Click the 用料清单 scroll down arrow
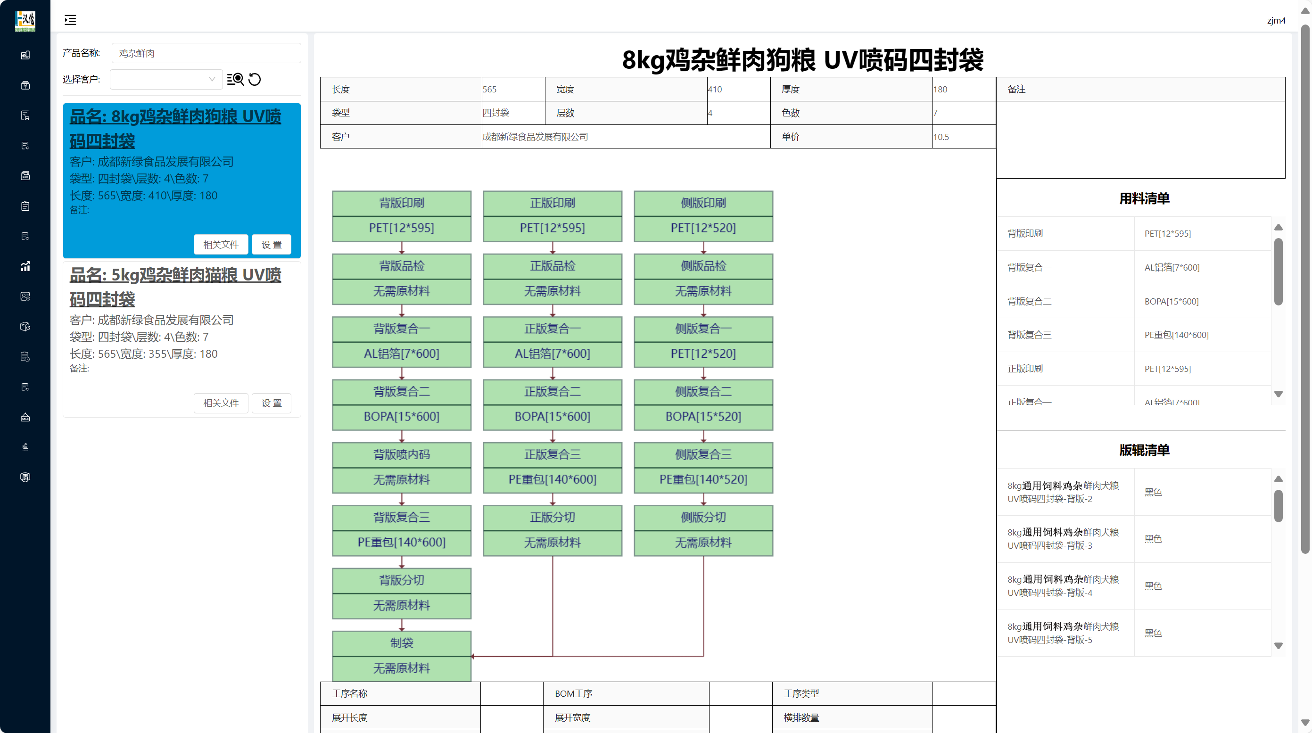Screen dimensions: 1312x733 pyautogui.click(x=1278, y=394)
